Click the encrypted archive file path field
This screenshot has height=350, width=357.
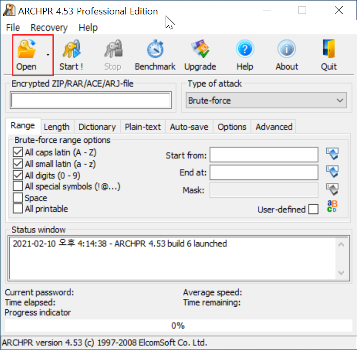pos(91,101)
